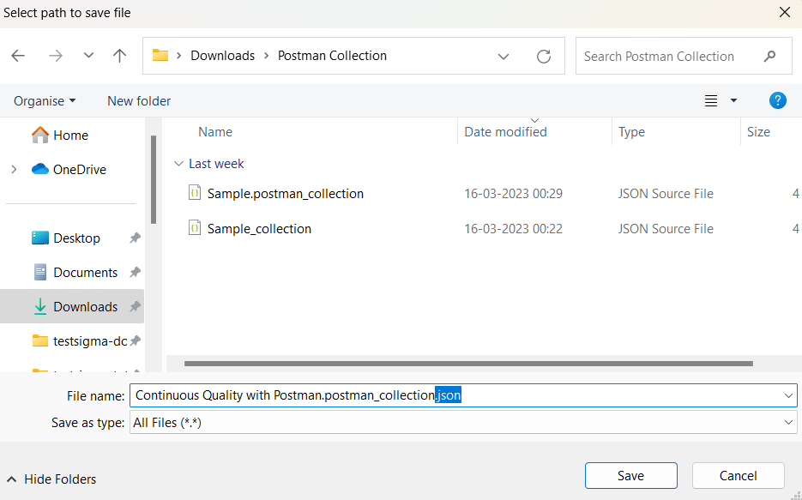Select Downloads in the breadcrumb path
Viewport: 802px width, 500px height.
point(222,55)
